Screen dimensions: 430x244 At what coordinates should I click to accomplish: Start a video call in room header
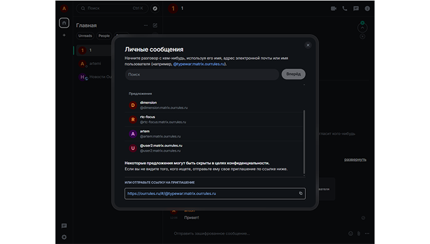[x=334, y=9]
